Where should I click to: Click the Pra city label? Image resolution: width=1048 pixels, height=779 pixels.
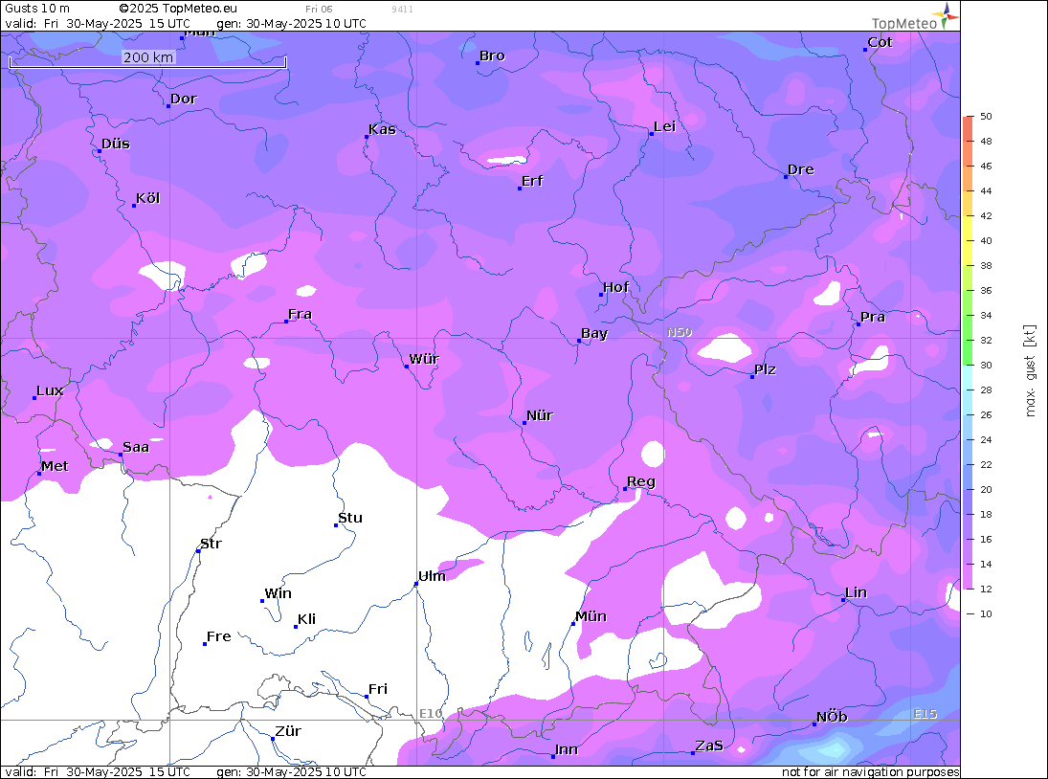click(x=872, y=317)
